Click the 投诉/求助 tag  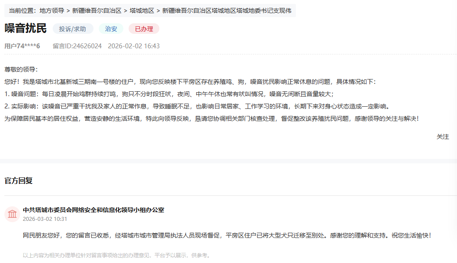click(73, 29)
